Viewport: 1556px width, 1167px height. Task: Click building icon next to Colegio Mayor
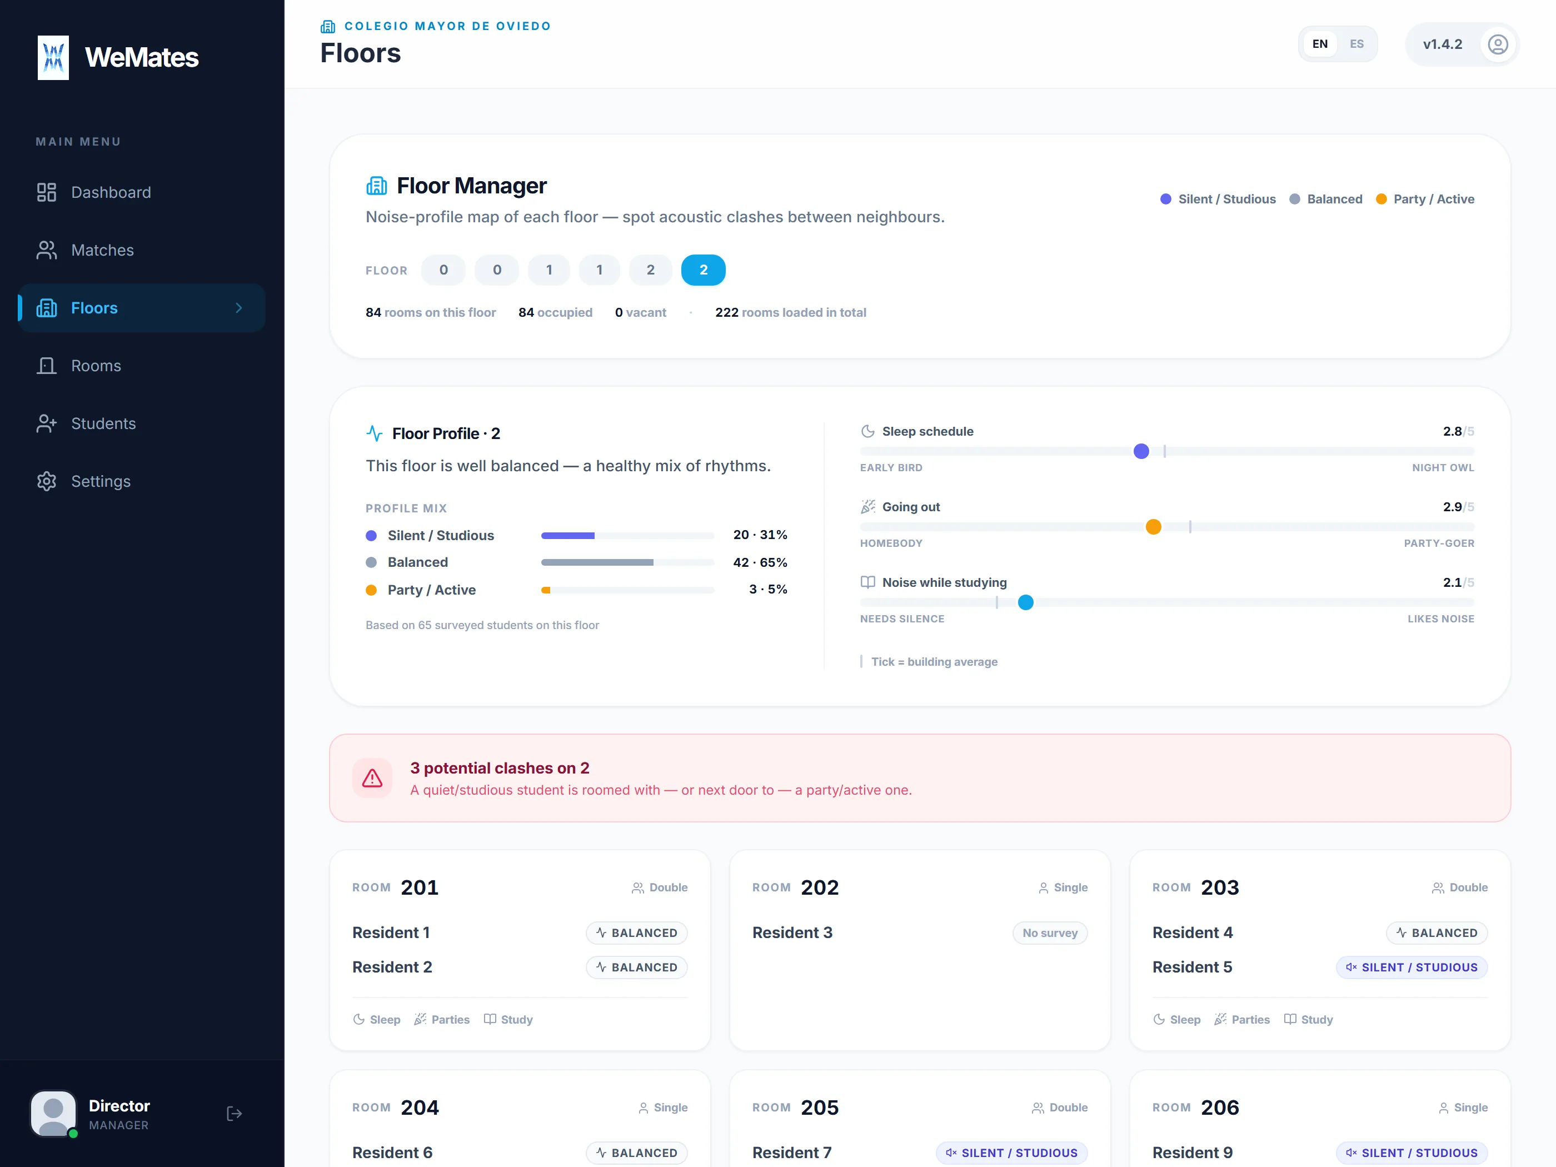[328, 27]
